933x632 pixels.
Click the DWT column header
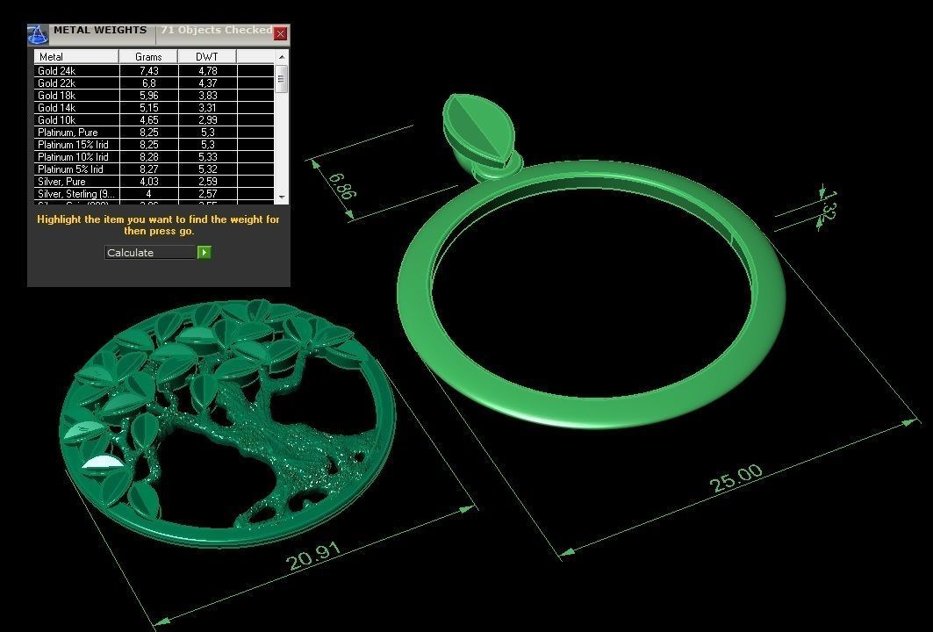pos(207,57)
